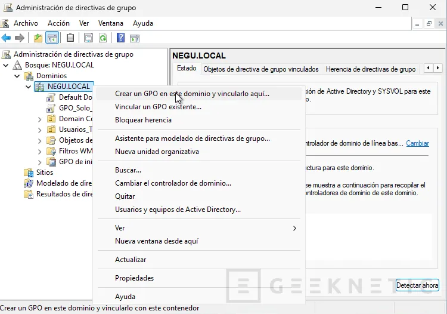Click the Up one level folder icon
Viewport: 447px width, 314px height.
(x=38, y=38)
